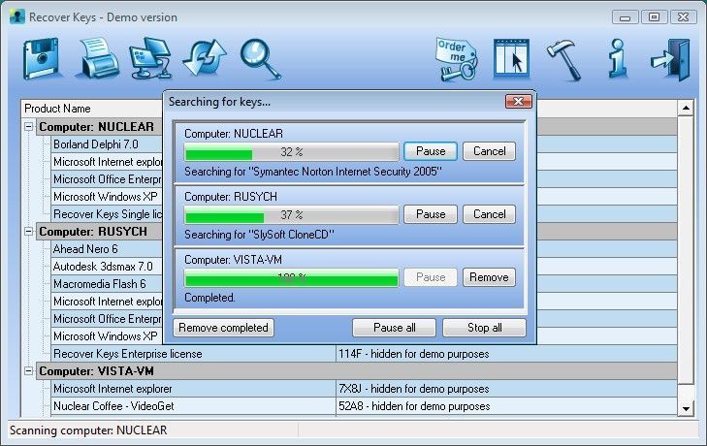Click the exit door icon

click(x=670, y=60)
